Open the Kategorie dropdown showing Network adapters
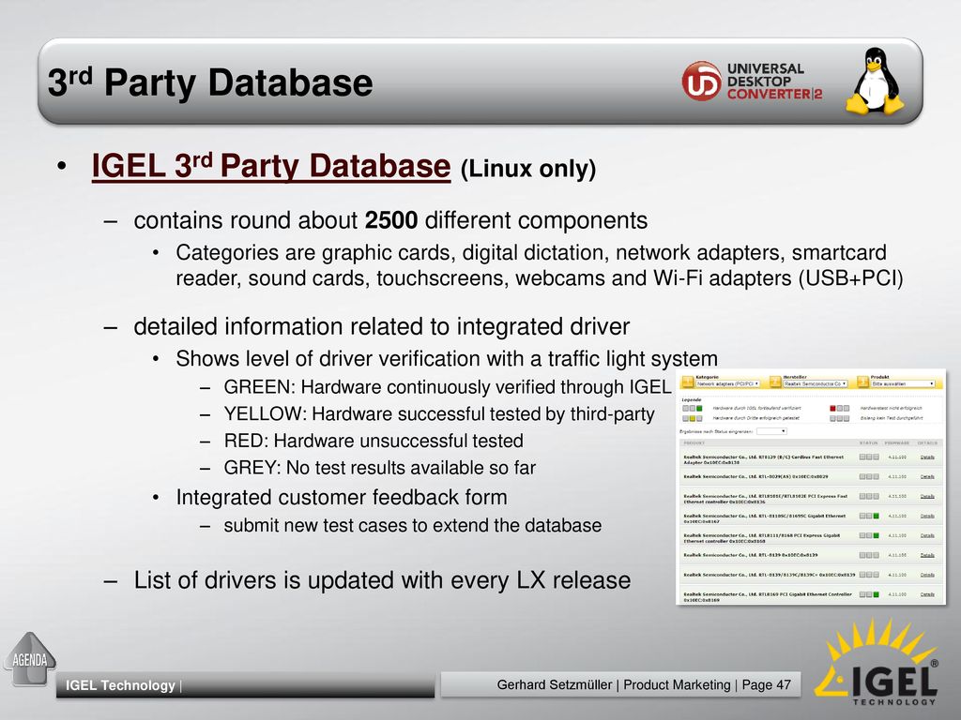961x720 pixels. pyautogui.click(x=727, y=383)
